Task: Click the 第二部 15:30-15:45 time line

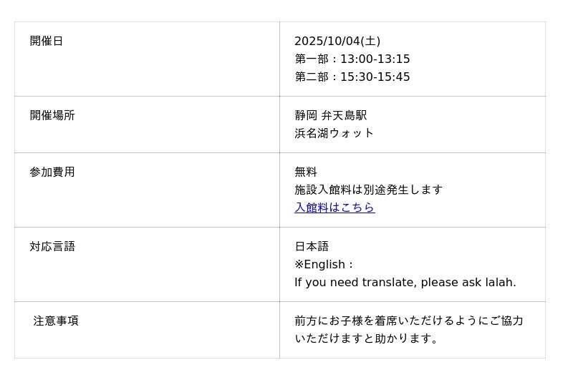Action: [x=352, y=77]
